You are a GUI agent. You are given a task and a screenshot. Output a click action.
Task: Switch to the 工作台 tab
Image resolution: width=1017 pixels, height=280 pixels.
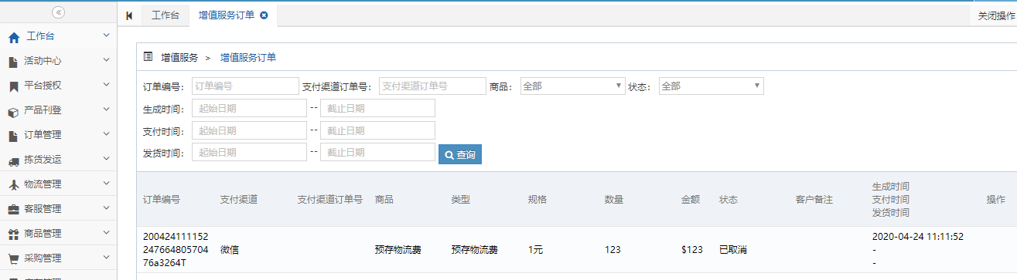click(166, 15)
